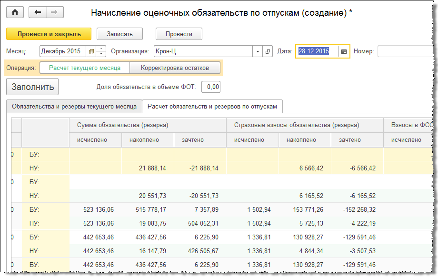This screenshot has width=438, height=277.
Task: Click the Провести button
Action: click(179, 34)
